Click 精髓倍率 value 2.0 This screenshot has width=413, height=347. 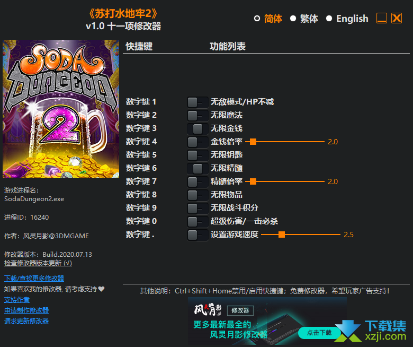[333, 181]
